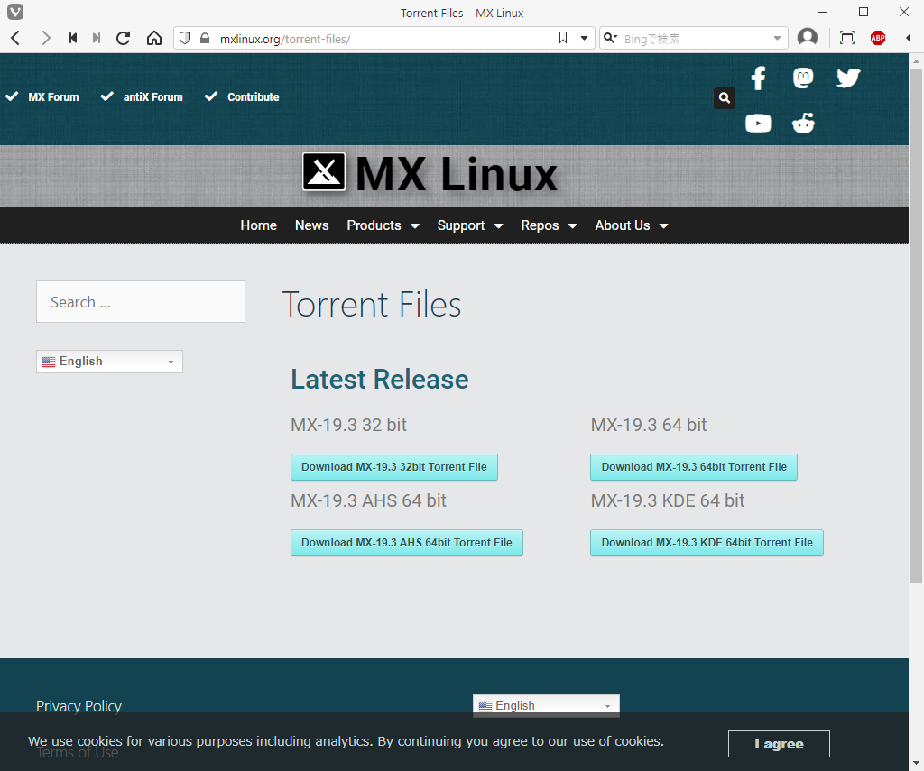The height and width of the screenshot is (771, 924).
Task: Open the user profile avatar
Action: [x=808, y=38]
